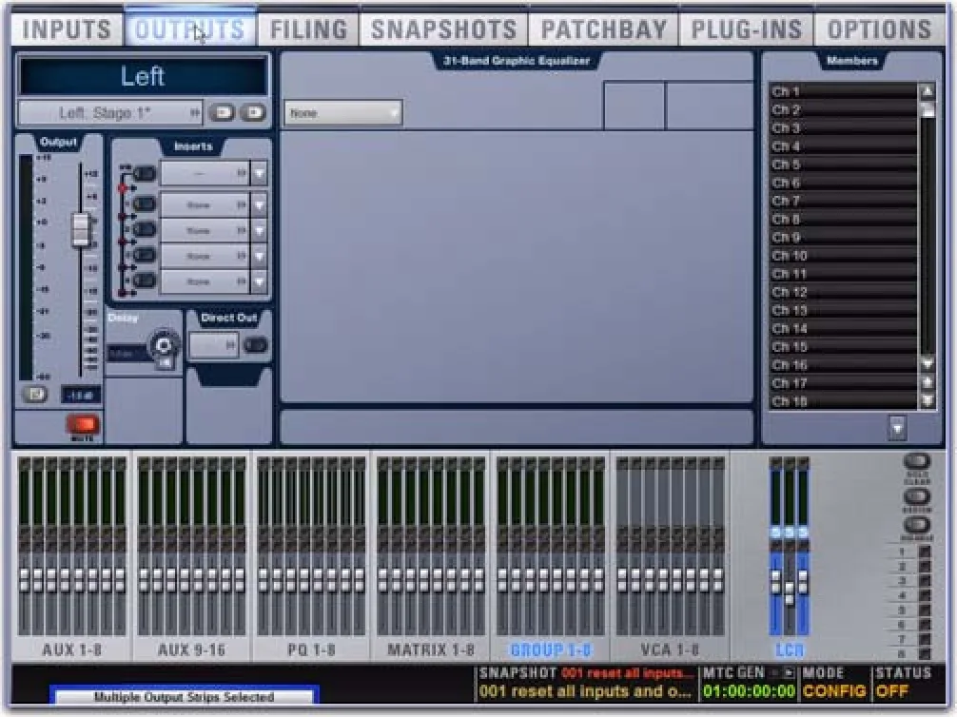Select the AUX 1-8 fader bank
Screen dimensions: 957x717
click(x=71, y=649)
